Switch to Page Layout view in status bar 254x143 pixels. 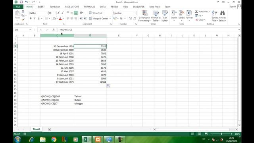tap(199, 134)
